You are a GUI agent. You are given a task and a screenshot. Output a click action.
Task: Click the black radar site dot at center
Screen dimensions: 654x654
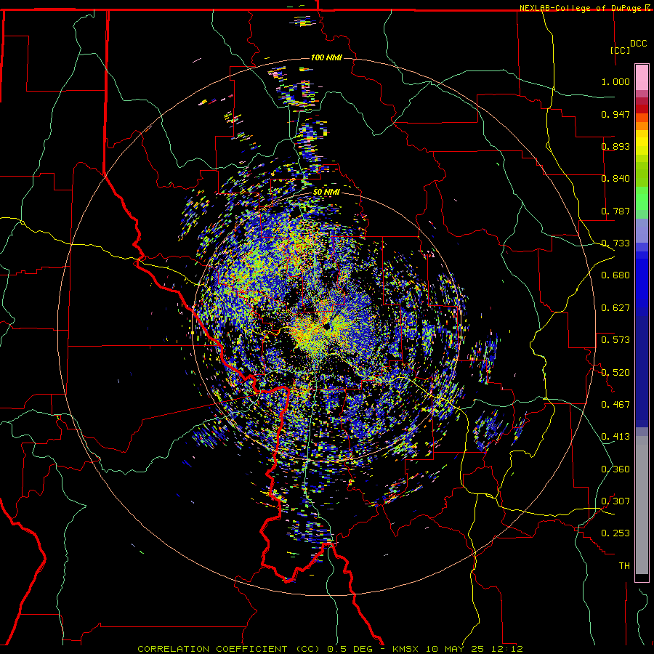(x=326, y=326)
